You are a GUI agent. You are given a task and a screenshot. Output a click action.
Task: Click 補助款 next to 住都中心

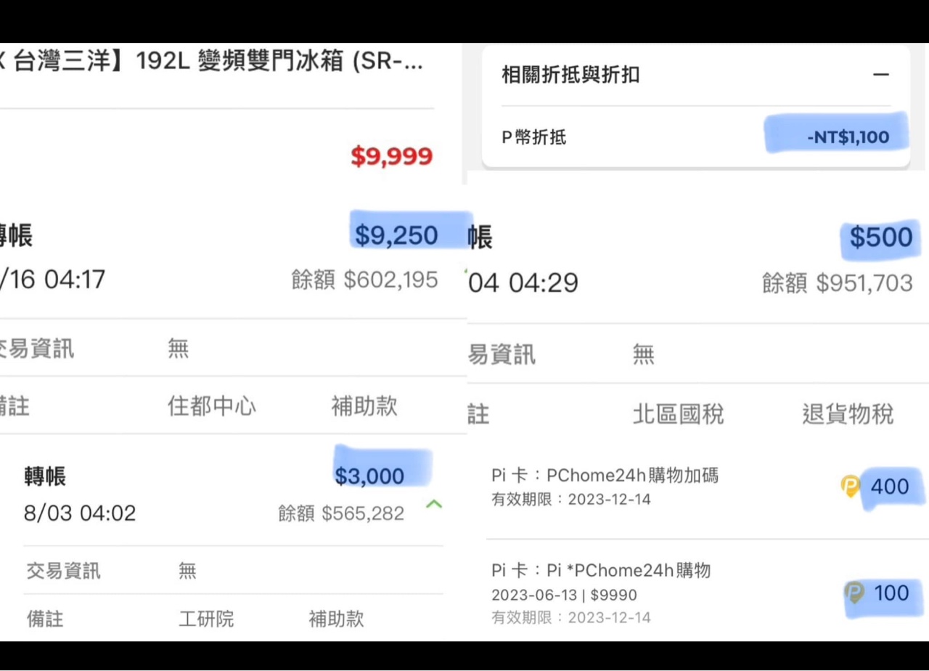tap(364, 406)
